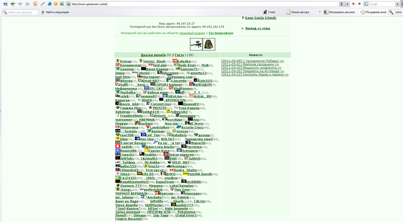Screen dimensions: 403x222
Task: Go forward with the forward arrow
Action: (20, 4)
